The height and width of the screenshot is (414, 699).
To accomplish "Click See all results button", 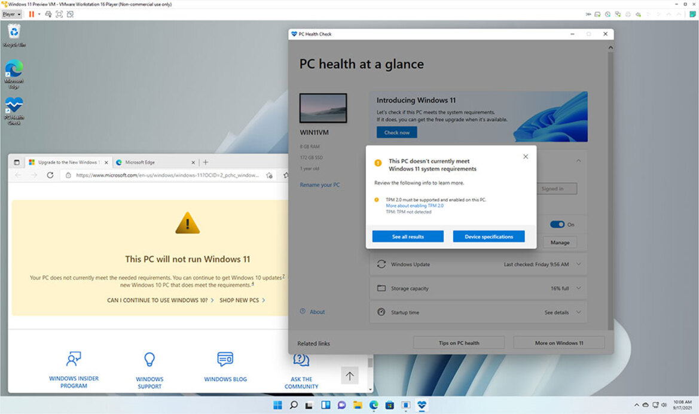I will click(x=408, y=236).
